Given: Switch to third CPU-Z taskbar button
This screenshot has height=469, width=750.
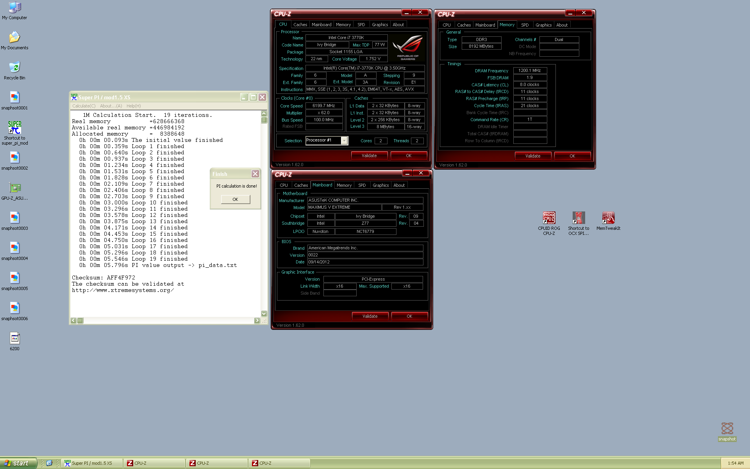Looking at the screenshot, I should tap(280, 463).
